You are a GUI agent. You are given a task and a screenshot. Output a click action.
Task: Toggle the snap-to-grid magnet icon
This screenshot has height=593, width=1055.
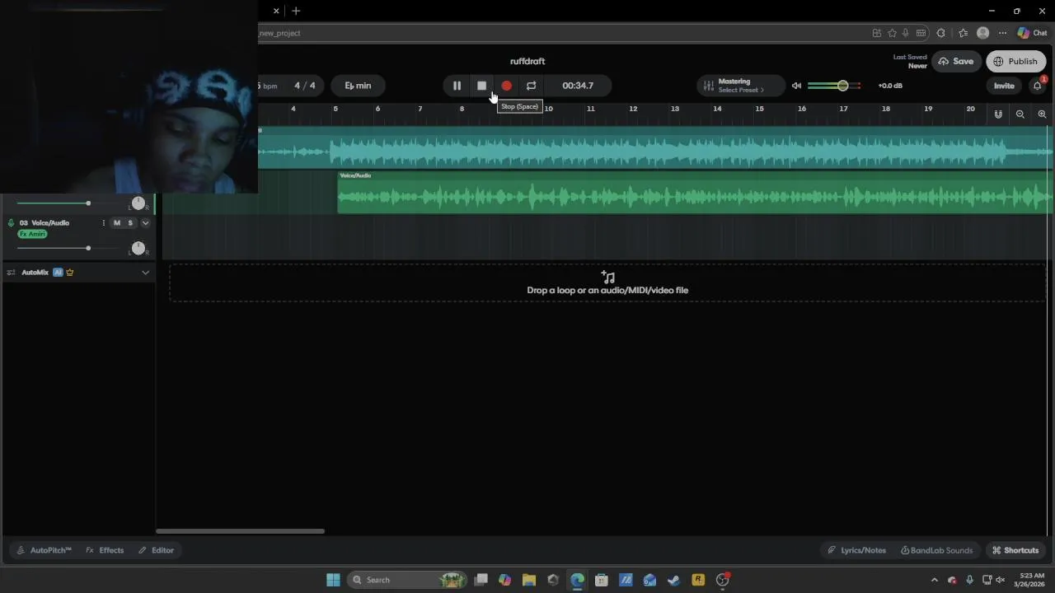pyautogui.click(x=998, y=114)
